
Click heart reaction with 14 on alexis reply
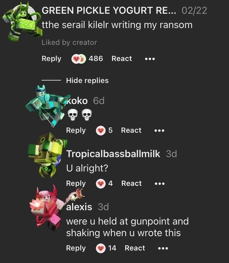click(100, 248)
